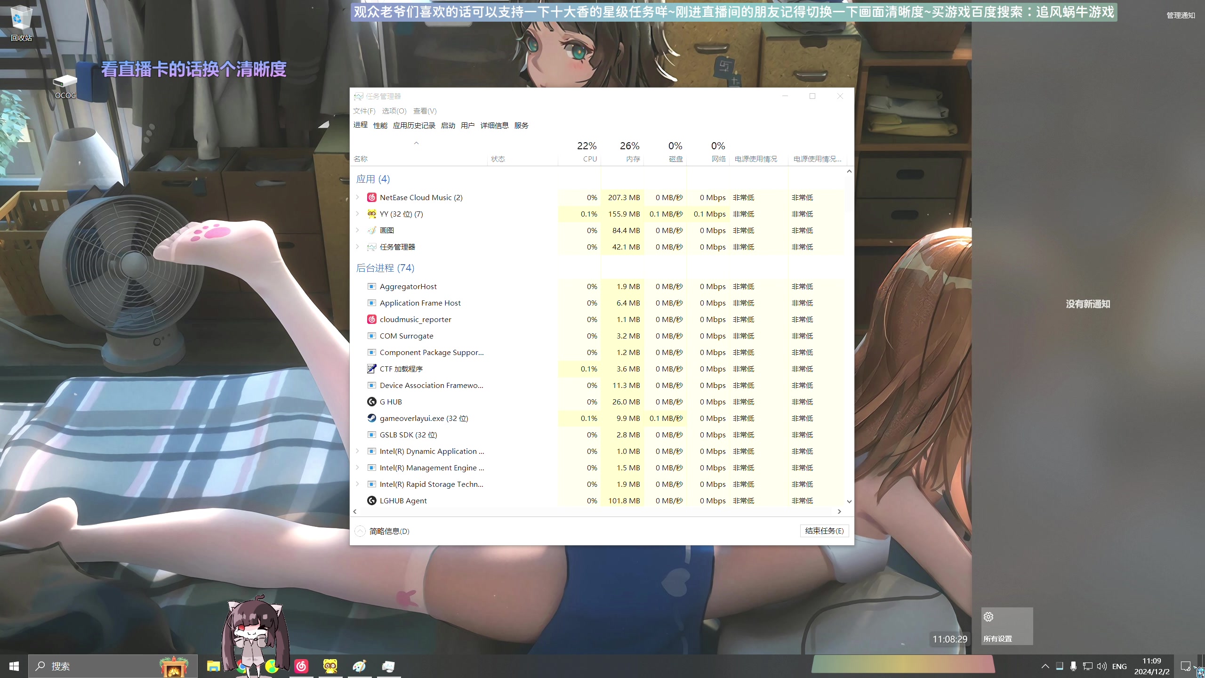Open the 选项(O) menu in Task Manager
Screen dimensions: 1205x678
coord(395,110)
